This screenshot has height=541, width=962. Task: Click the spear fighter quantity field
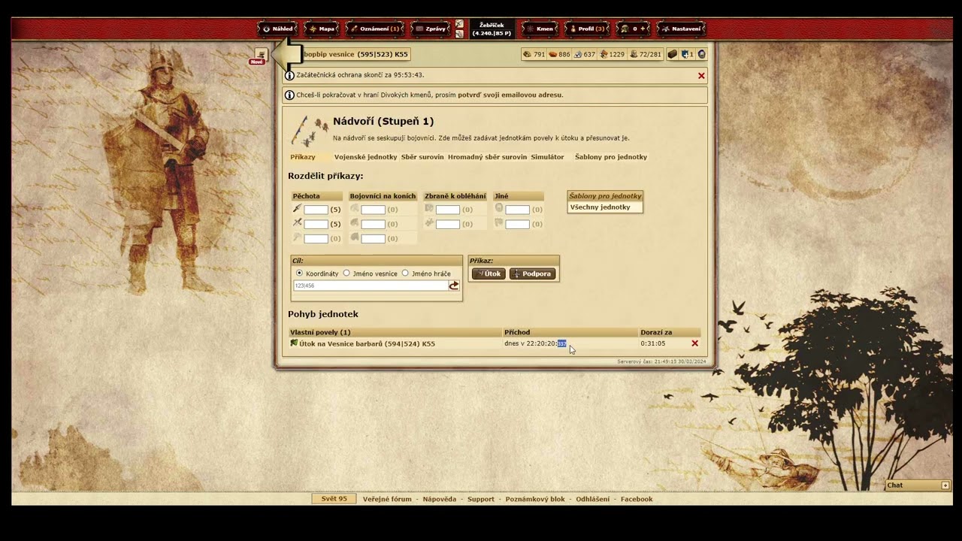[316, 210]
